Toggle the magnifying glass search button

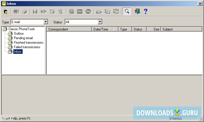tap(127, 12)
